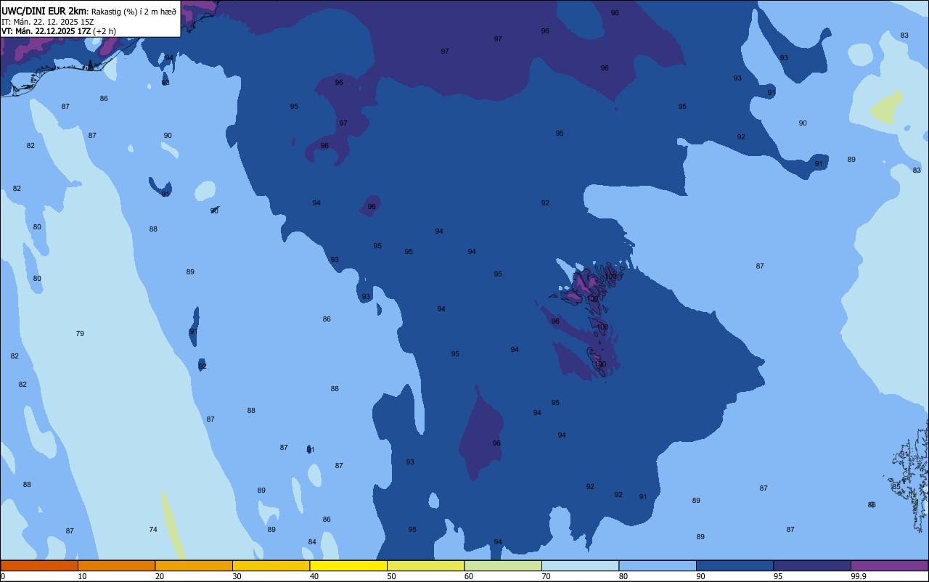The width and height of the screenshot is (929, 582).
Task: Click the initial time line 'IT: Mán. 22. 12. 2025 15Z'
Action: [48, 21]
